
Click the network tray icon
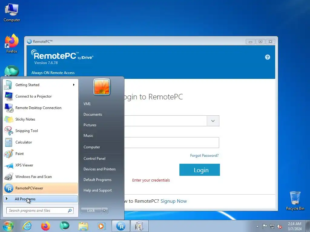coord(272,227)
